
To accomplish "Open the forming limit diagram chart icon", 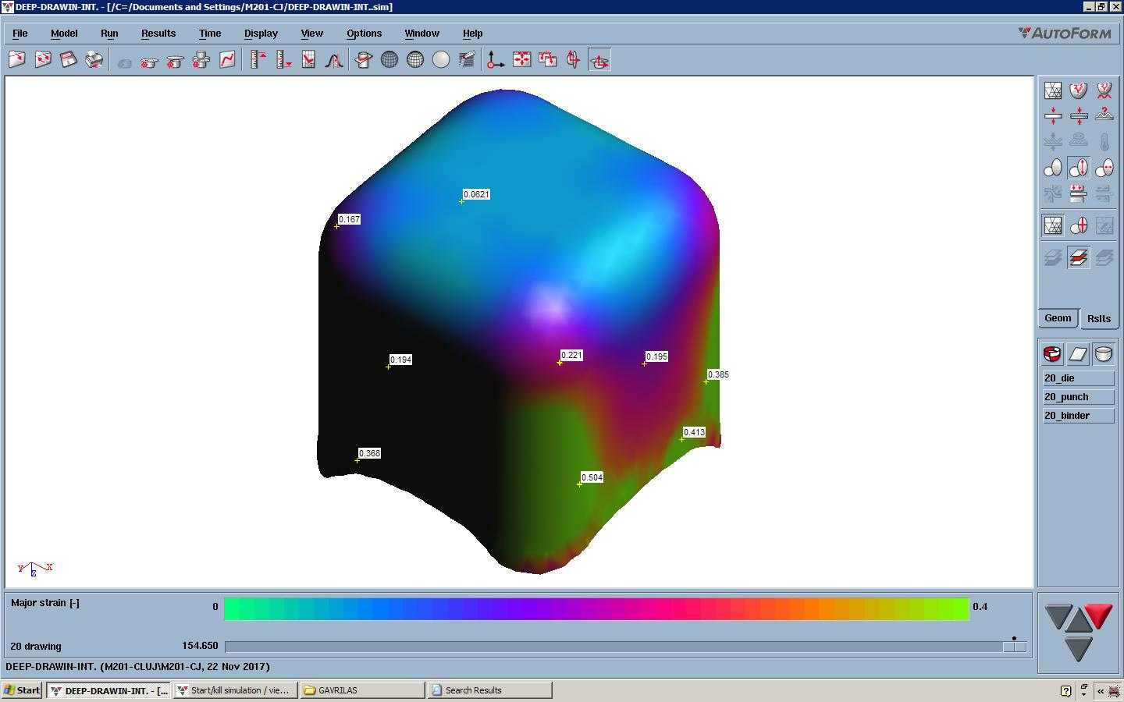I will [309, 60].
